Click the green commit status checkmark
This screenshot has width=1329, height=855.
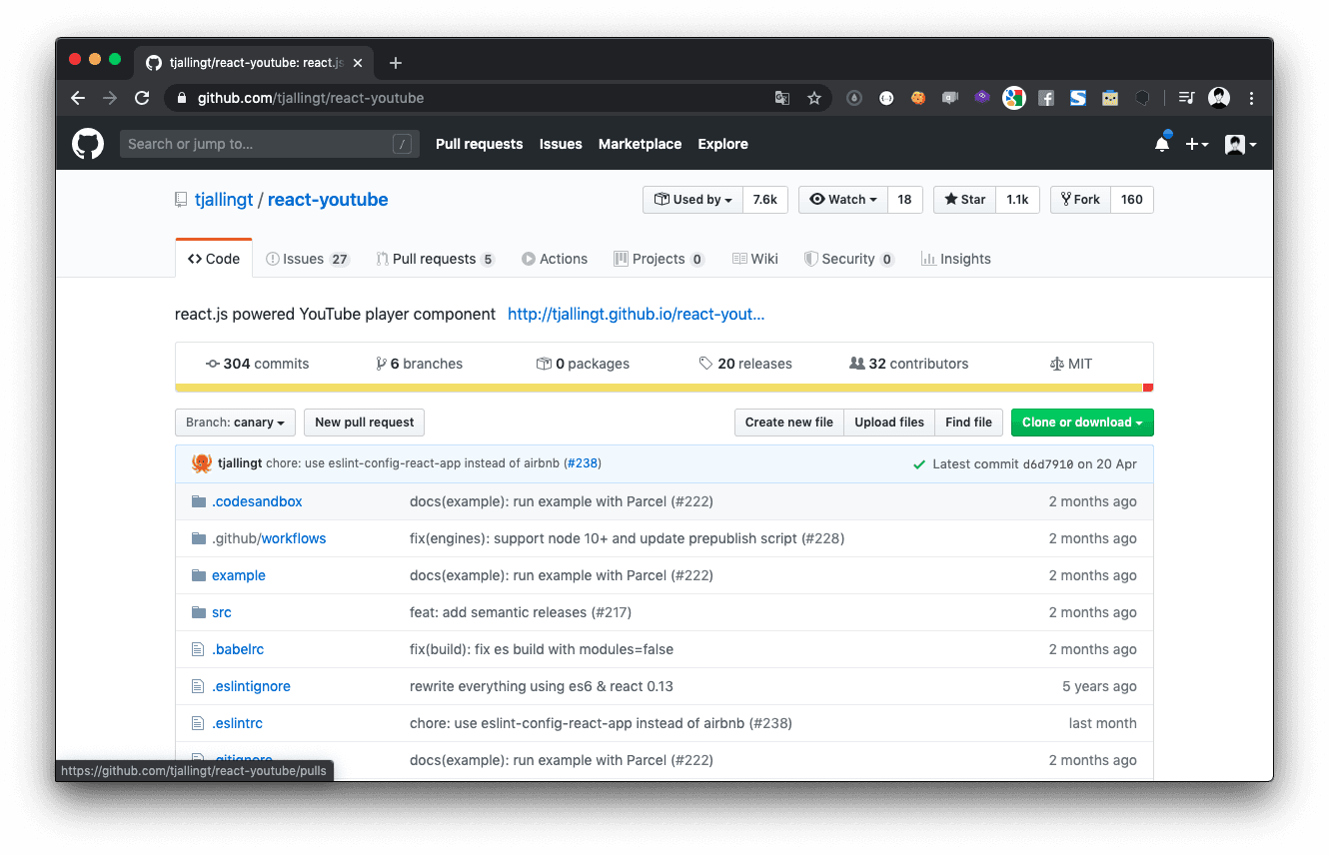click(918, 464)
